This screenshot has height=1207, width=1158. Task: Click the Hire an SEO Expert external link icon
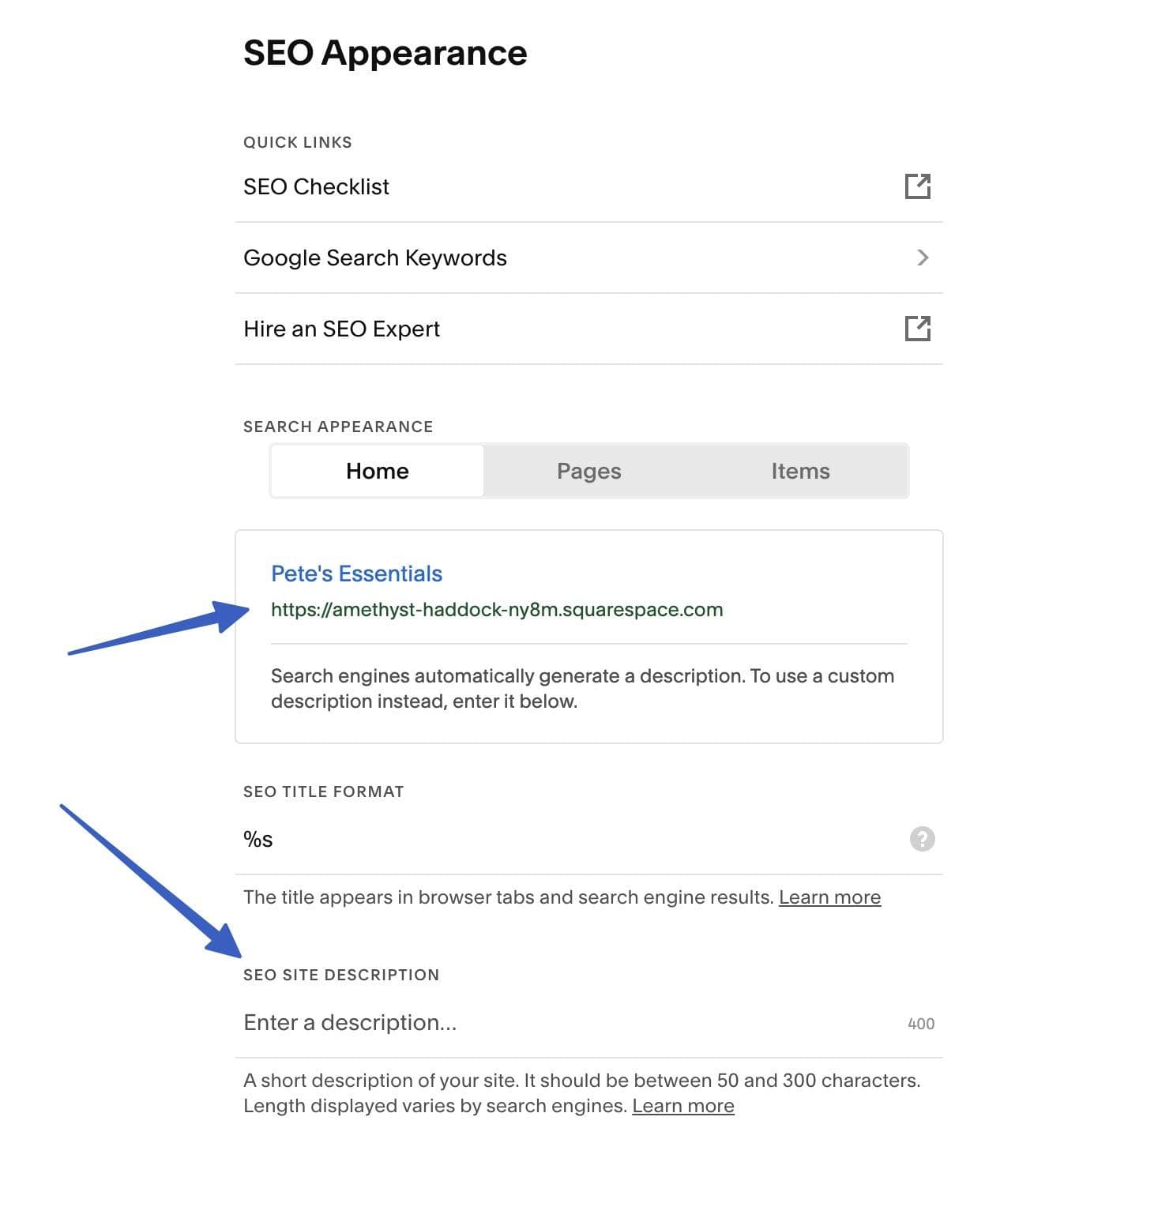pyautogui.click(x=919, y=329)
